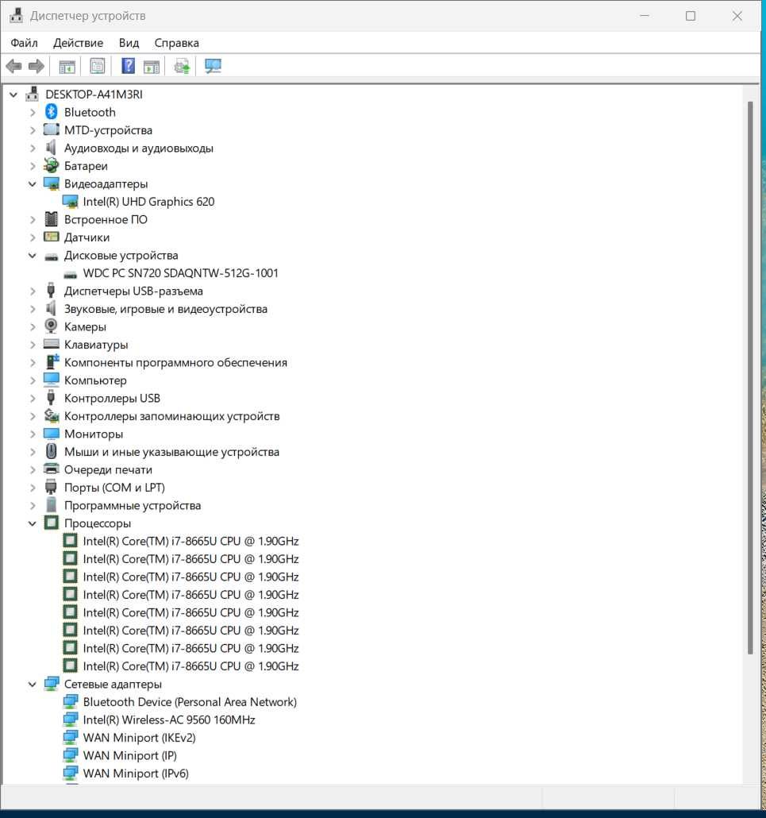This screenshot has width=766, height=818.
Task: Collapse the DESKTOP-A41M3RI root node
Action: [13, 95]
